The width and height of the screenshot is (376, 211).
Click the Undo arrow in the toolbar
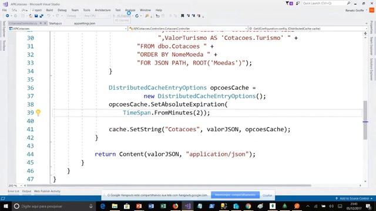49,16
